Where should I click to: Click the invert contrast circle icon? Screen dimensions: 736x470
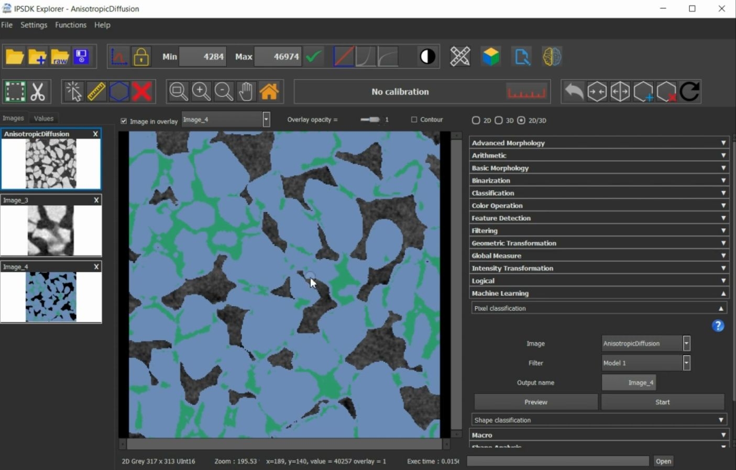coord(427,57)
